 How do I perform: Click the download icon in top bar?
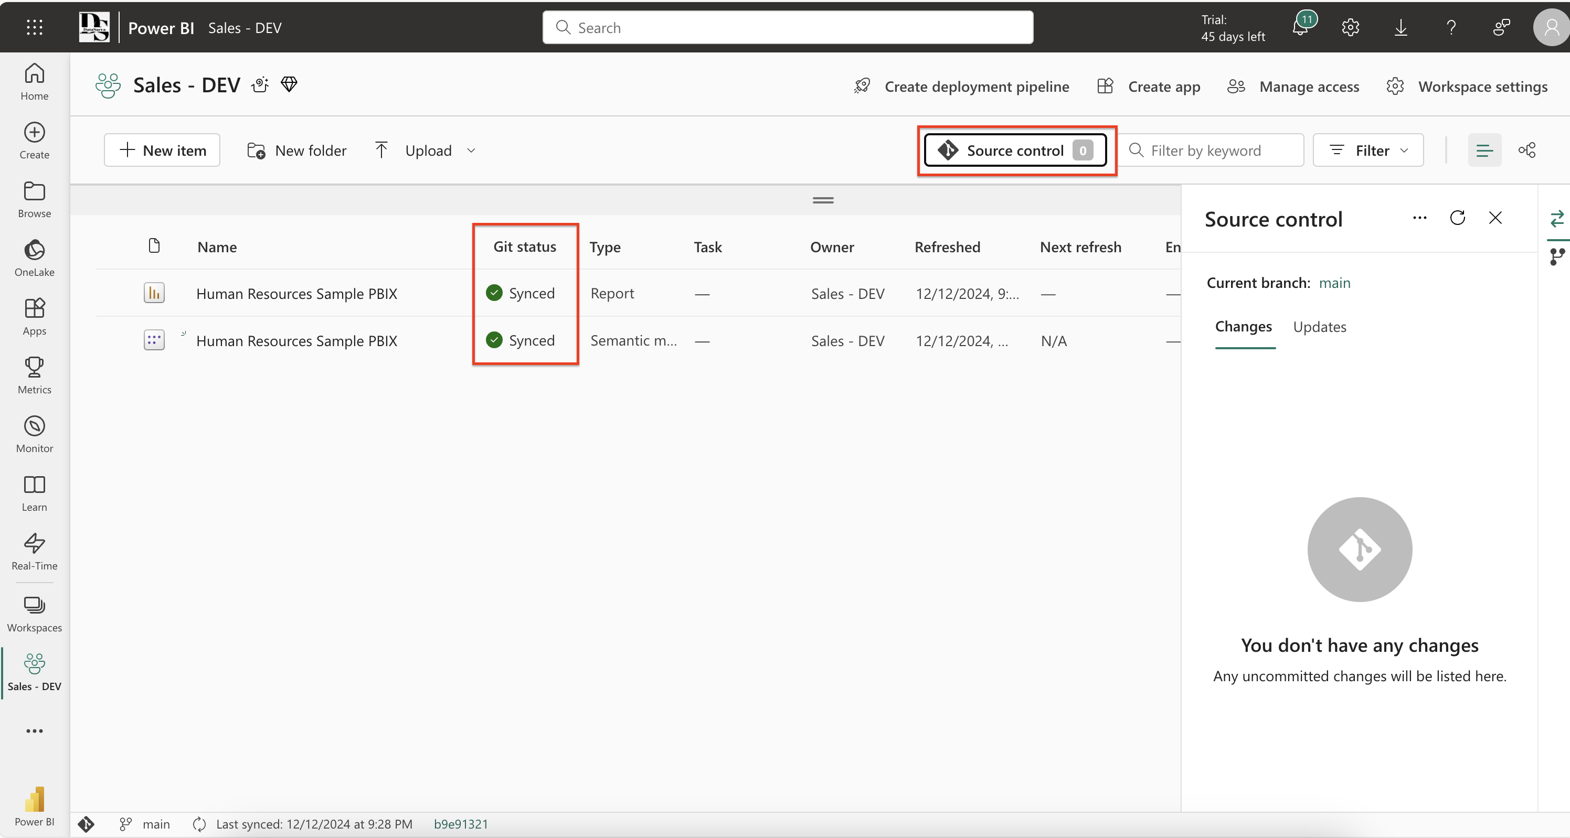pos(1401,27)
